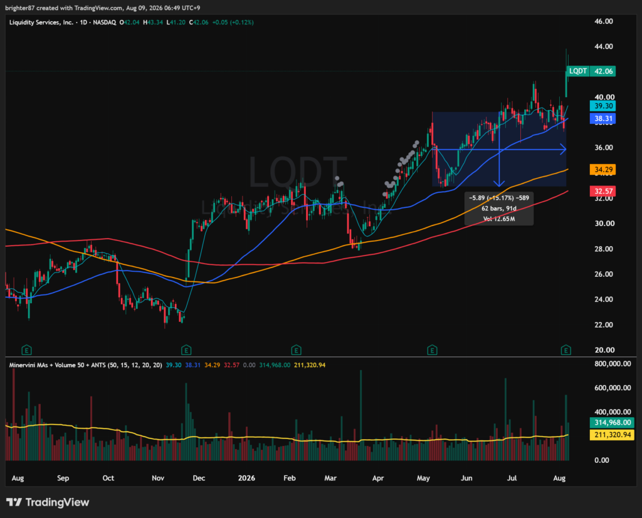
Task: Select the orange 34.29 price axis label
Action: [x=603, y=169]
